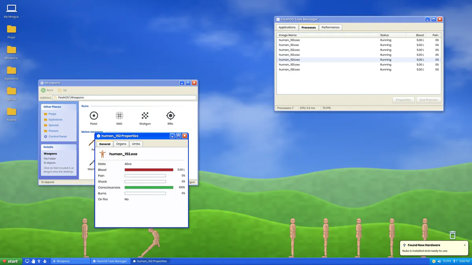Click the yellow nuke tray icon
The image size is (472, 265).
[x=434, y=261]
